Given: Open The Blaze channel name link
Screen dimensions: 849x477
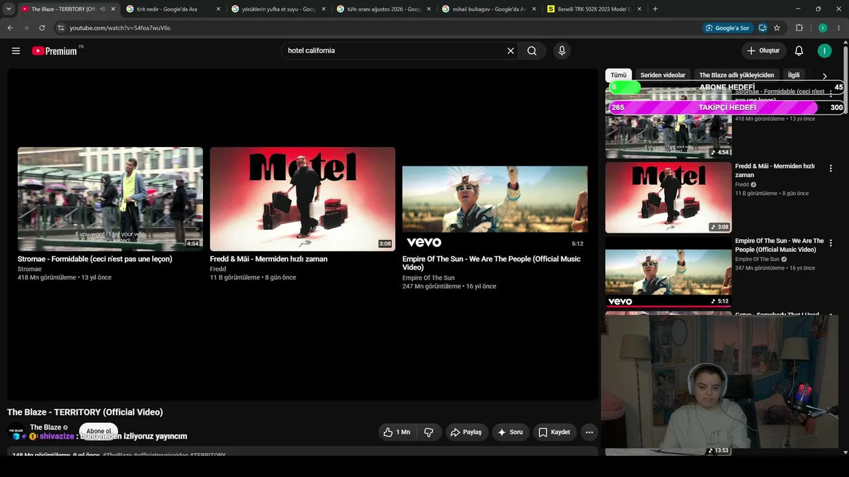Looking at the screenshot, I should [x=46, y=427].
